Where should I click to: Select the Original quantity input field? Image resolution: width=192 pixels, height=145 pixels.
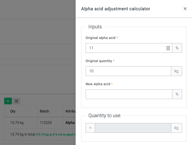pos(128,71)
